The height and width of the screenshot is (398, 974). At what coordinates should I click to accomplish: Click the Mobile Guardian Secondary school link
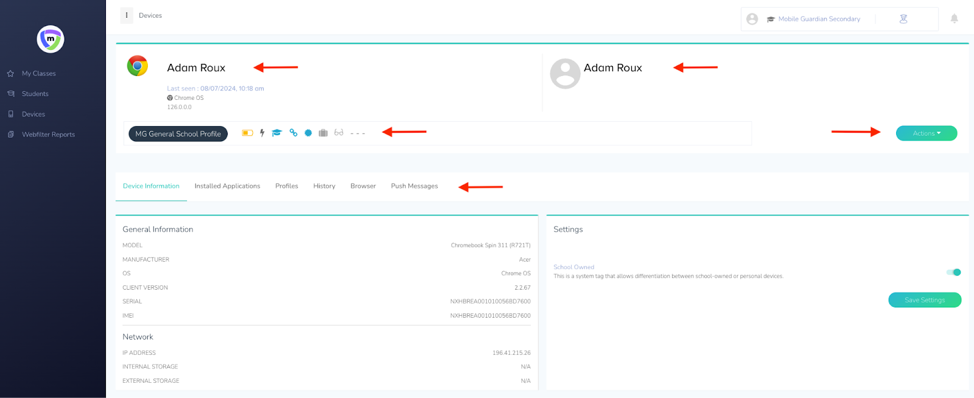(819, 19)
